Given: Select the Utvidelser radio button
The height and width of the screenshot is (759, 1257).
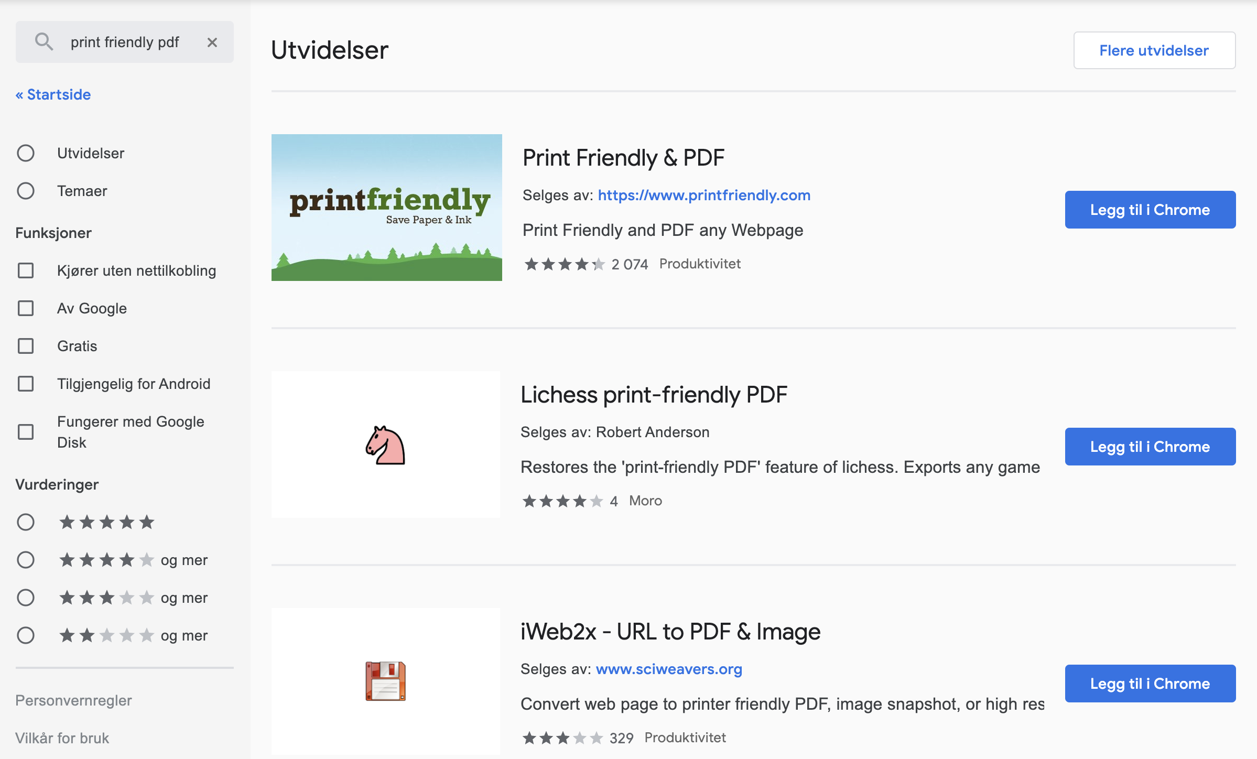Looking at the screenshot, I should (25, 153).
